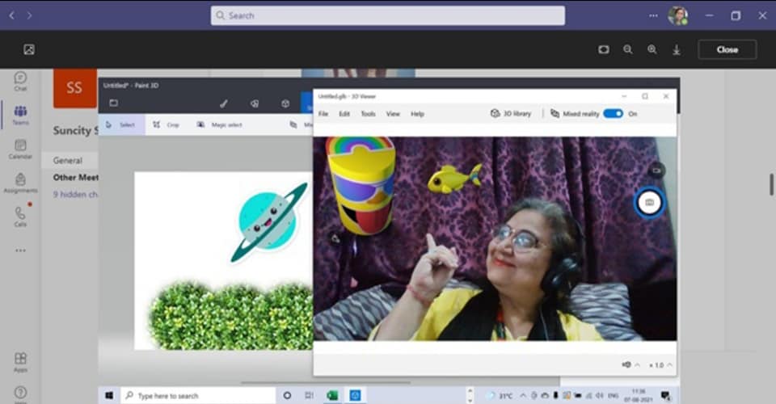Open the notification center icon

pyautogui.click(x=665, y=396)
